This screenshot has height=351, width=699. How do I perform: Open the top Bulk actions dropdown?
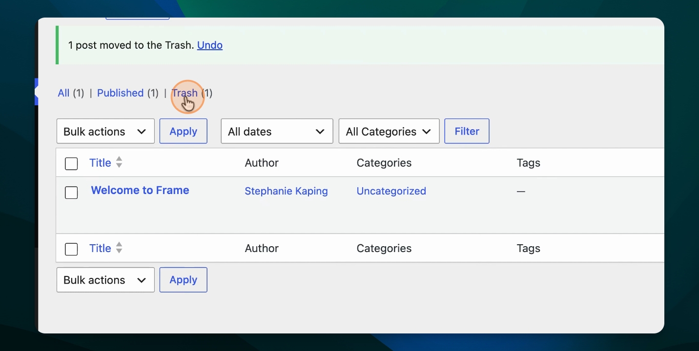click(x=105, y=131)
